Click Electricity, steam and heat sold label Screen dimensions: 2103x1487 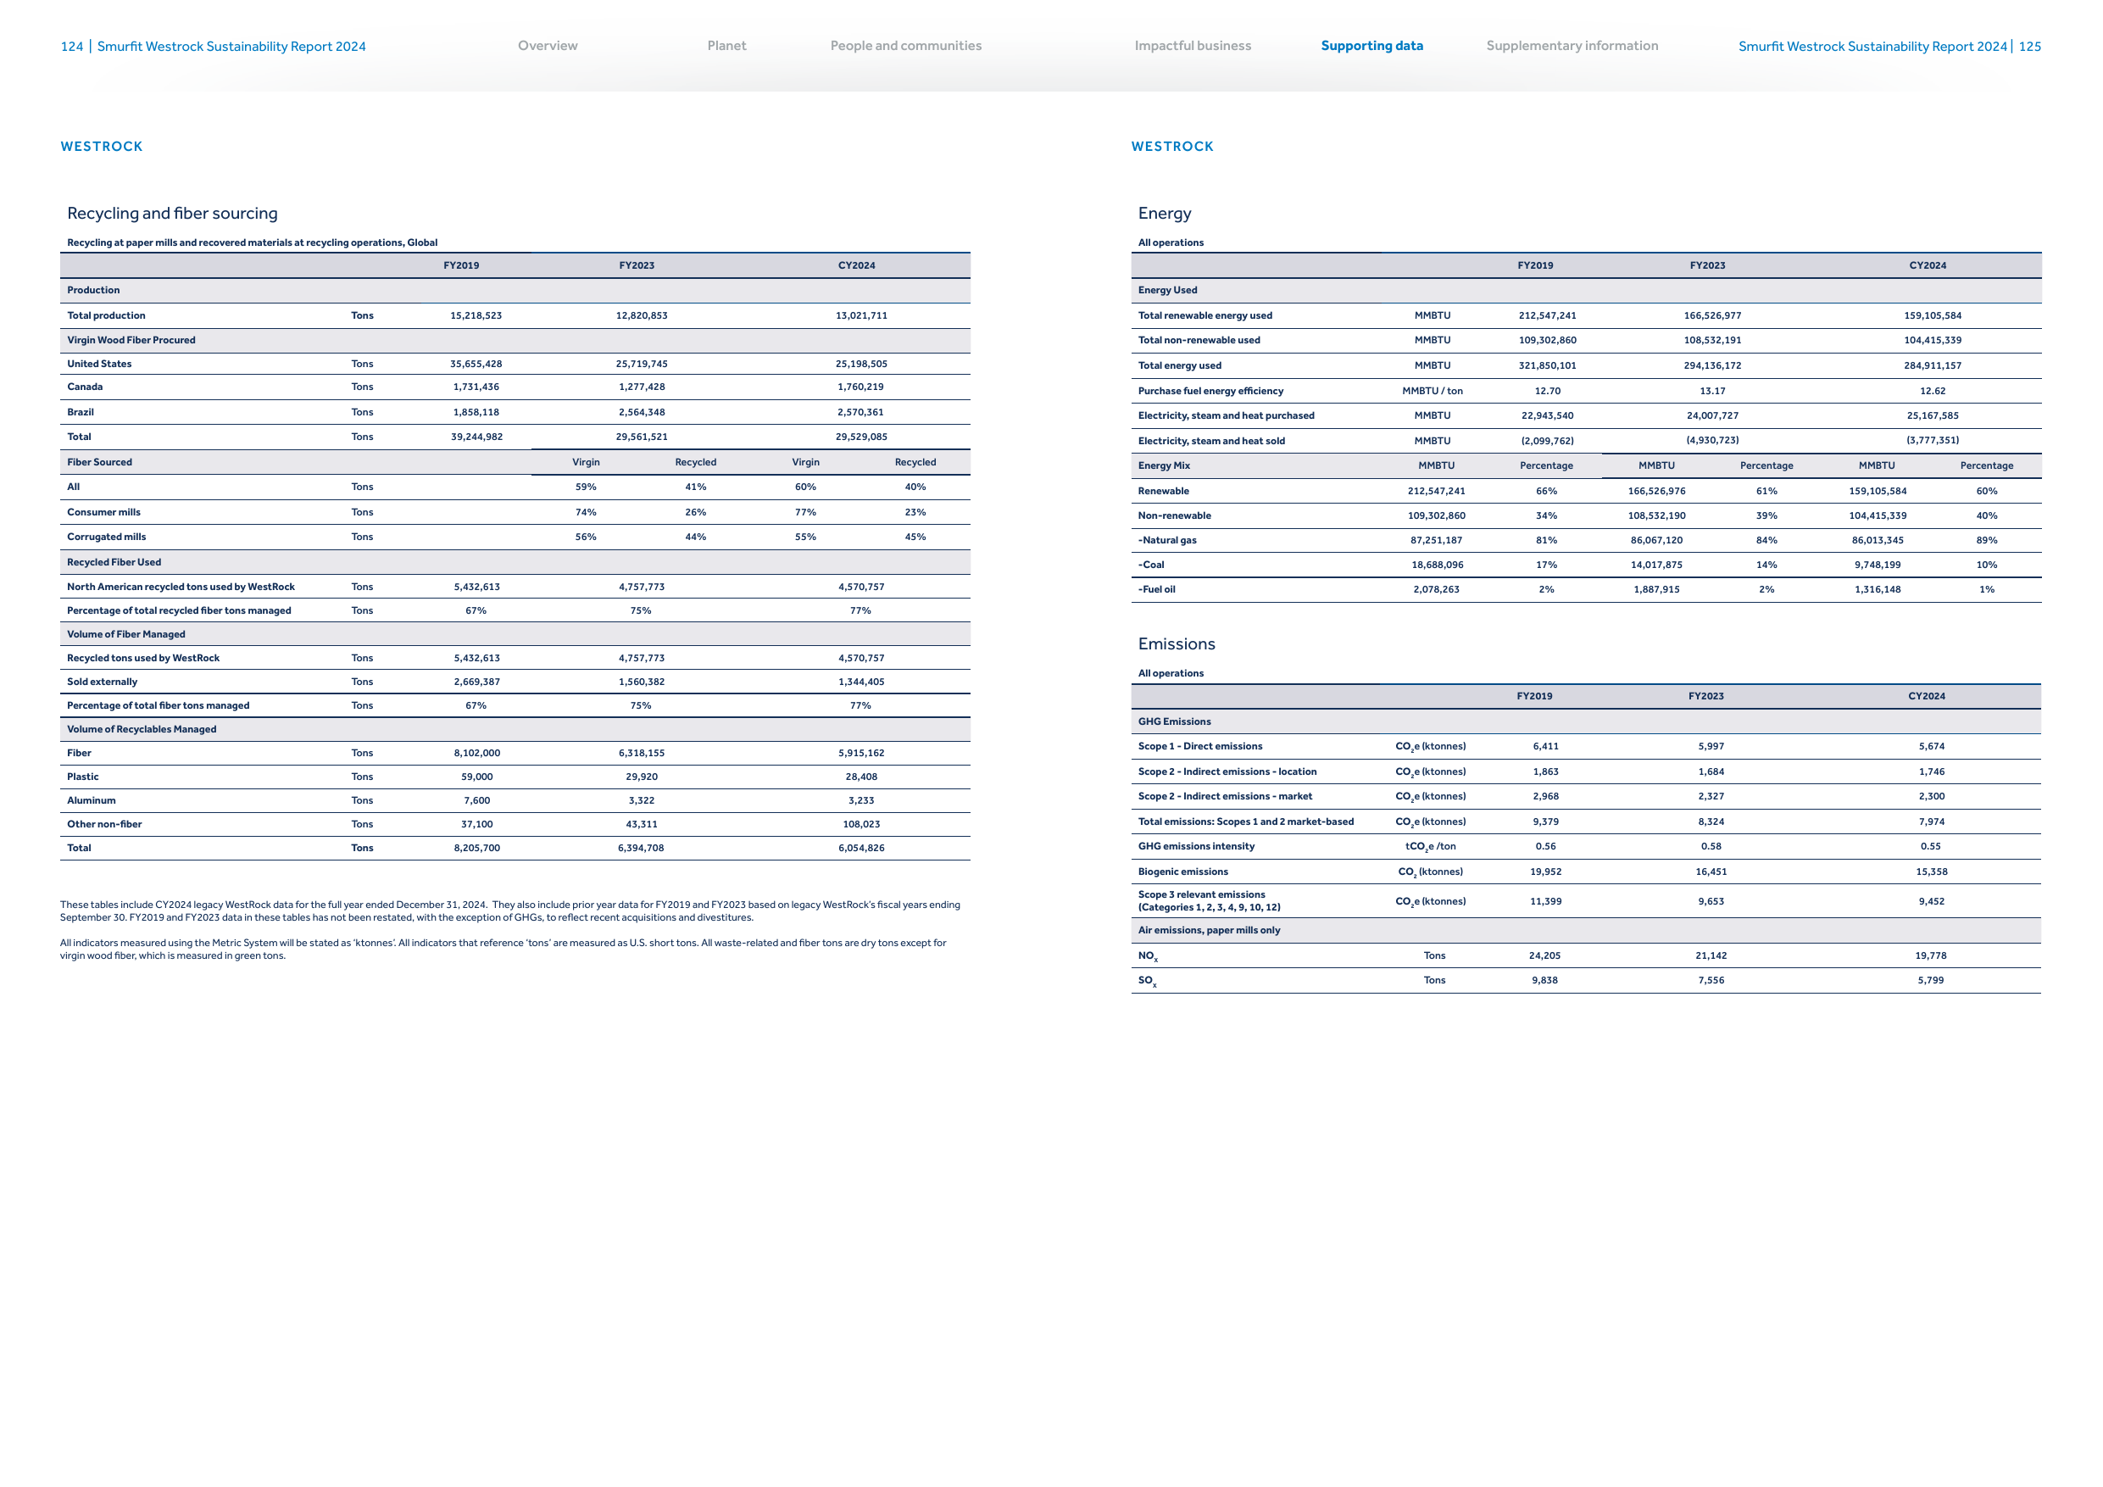1211,441
